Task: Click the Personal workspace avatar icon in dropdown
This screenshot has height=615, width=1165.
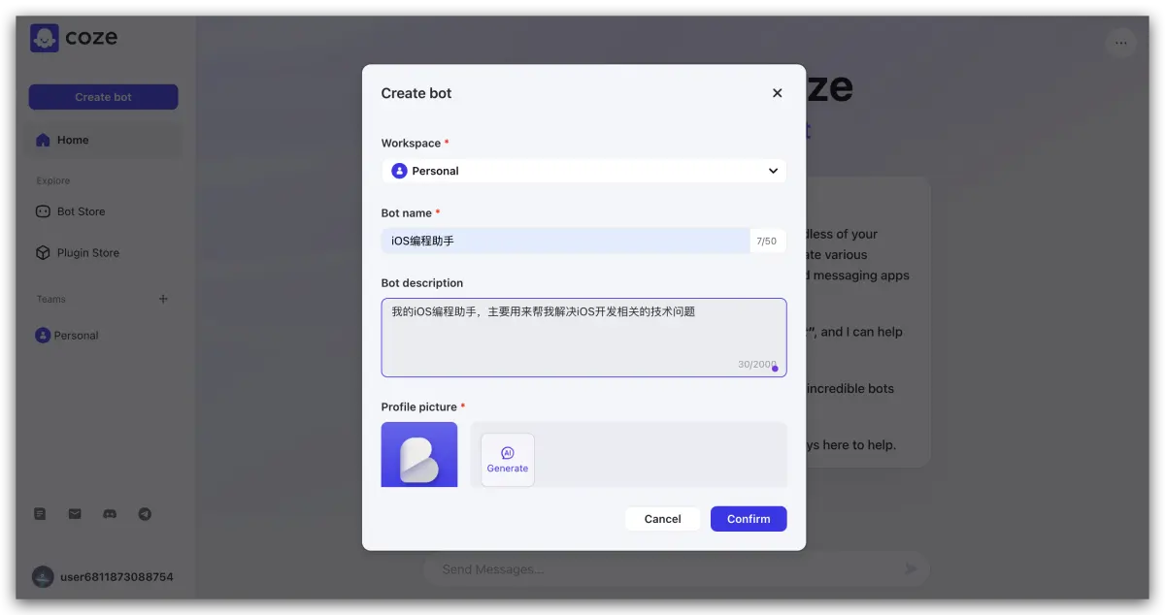Action: (x=399, y=171)
